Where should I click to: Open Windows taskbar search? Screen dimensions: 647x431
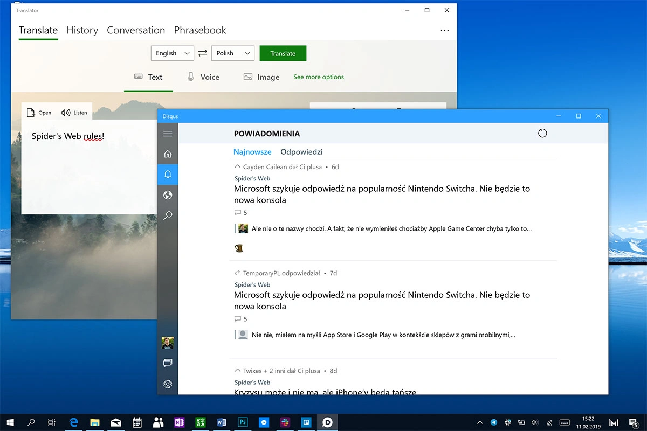(x=31, y=422)
